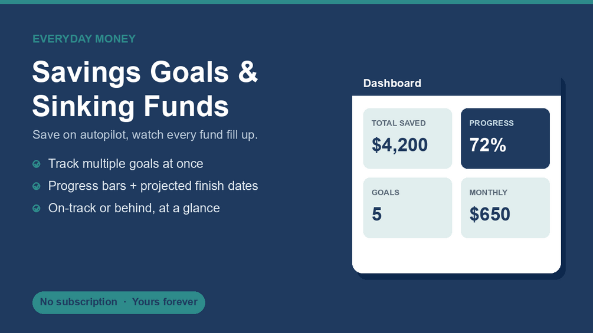The image size is (593, 333).
Task: Click the checkmark icon beside On-track or behind
Action: coord(37,209)
